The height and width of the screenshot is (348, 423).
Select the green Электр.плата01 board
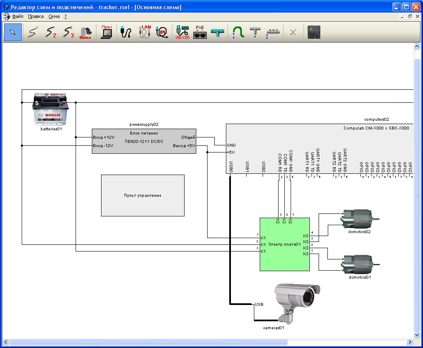point(285,244)
